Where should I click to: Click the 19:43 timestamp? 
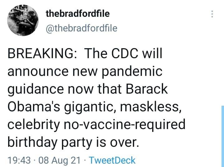click(x=19, y=160)
